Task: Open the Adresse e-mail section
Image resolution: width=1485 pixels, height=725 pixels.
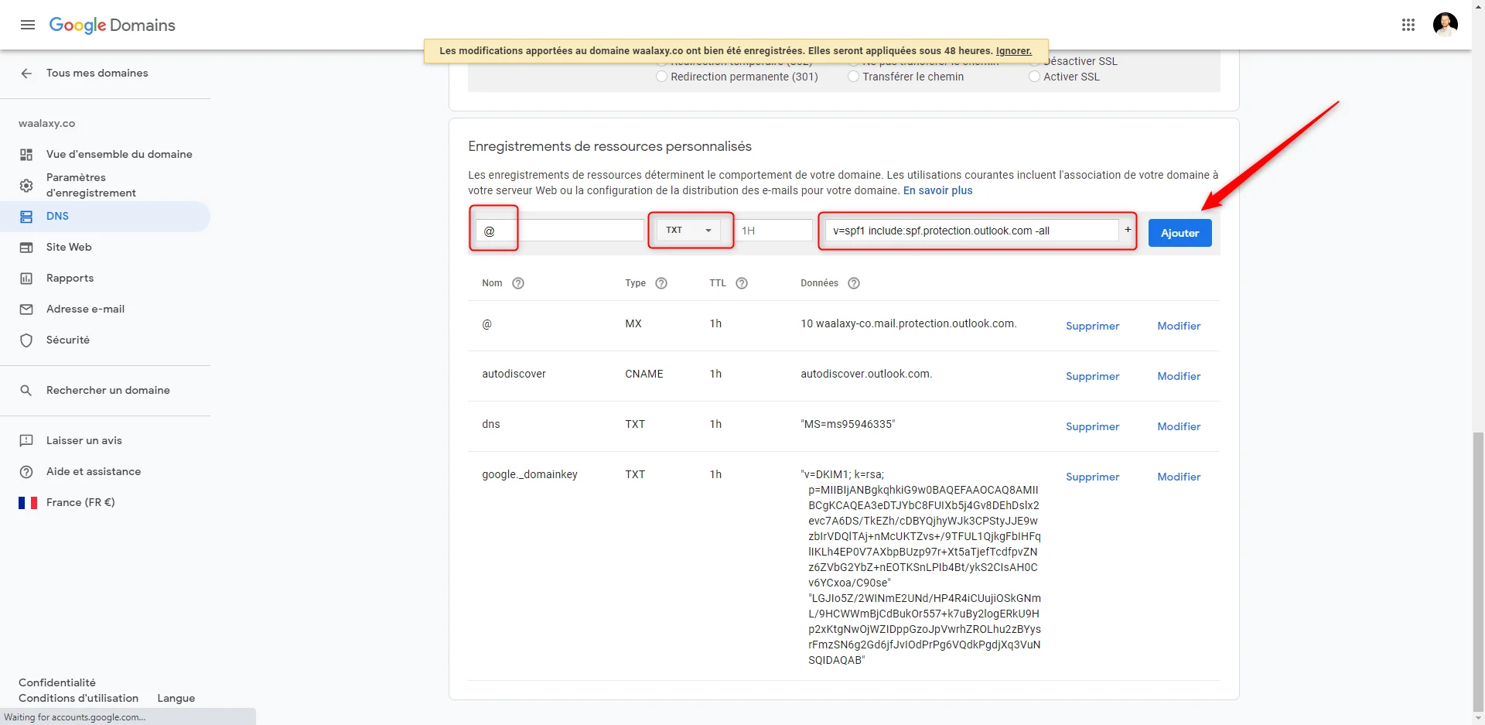Action: 85,309
